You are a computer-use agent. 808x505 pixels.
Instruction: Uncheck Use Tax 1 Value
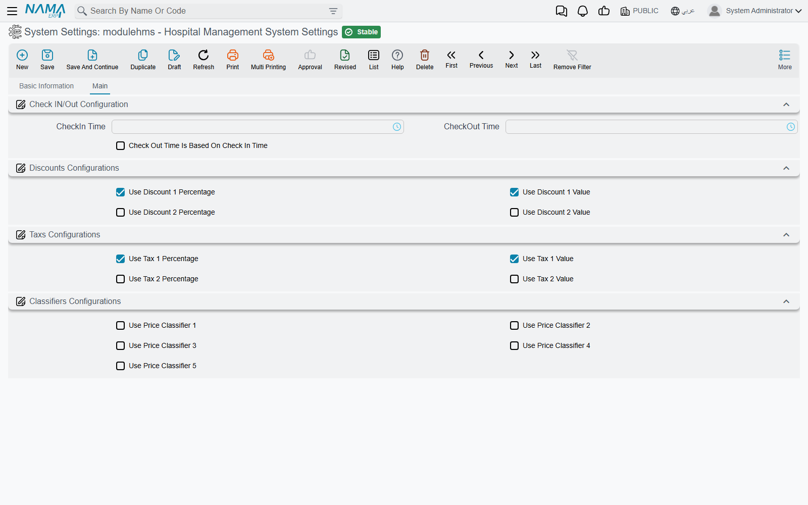point(514,259)
